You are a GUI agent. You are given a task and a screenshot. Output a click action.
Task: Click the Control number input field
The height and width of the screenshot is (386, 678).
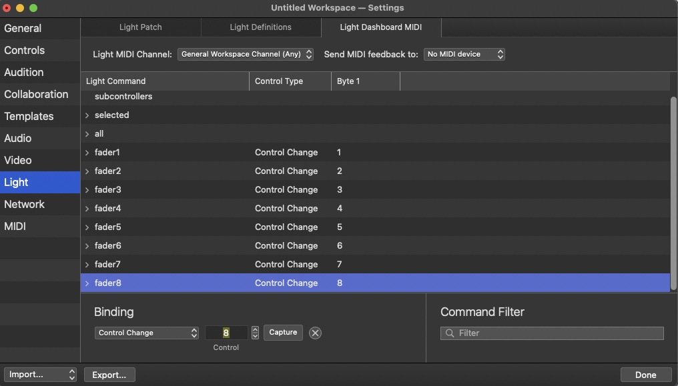(x=226, y=333)
